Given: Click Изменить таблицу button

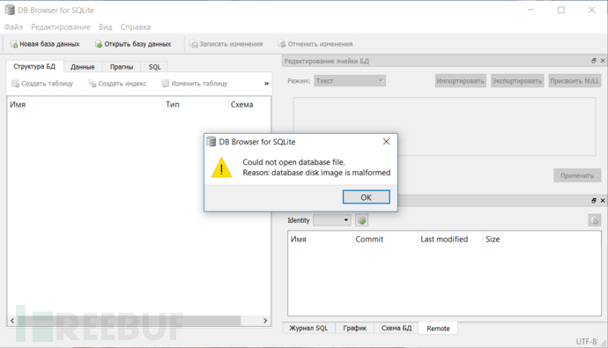Looking at the screenshot, I should (x=195, y=84).
